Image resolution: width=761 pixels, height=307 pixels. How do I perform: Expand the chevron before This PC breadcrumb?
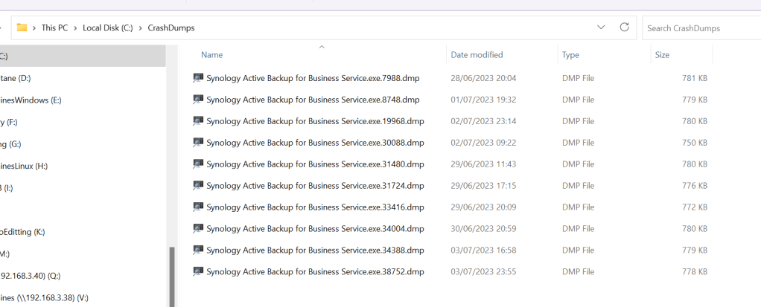click(x=34, y=28)
